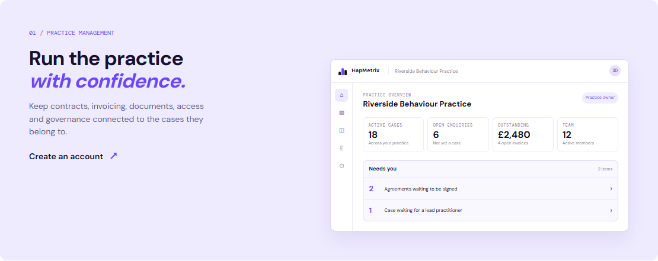Click the Not yet a case caption
The width and height of the screenshot is (658, 261).
tap(446, 143)
